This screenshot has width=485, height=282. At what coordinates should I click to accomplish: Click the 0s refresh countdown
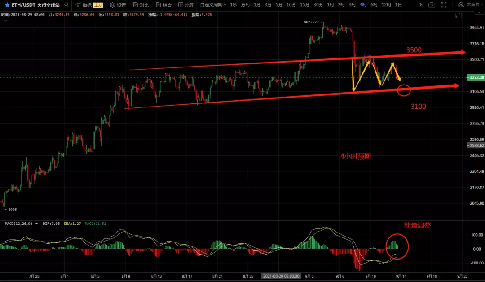coord(420,5)
